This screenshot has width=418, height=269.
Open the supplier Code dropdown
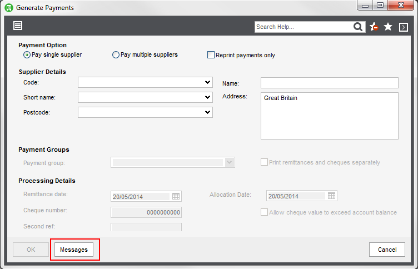tap(207, 82)
